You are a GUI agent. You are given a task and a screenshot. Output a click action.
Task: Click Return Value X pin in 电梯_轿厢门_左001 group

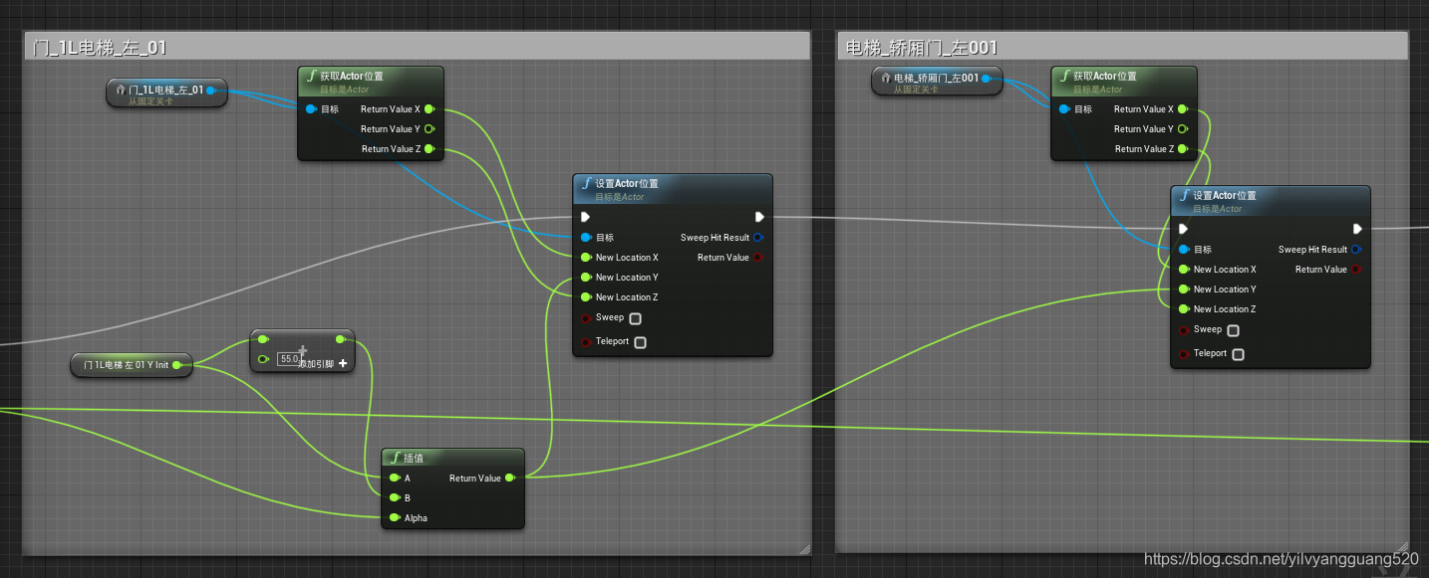point(1182,109)
